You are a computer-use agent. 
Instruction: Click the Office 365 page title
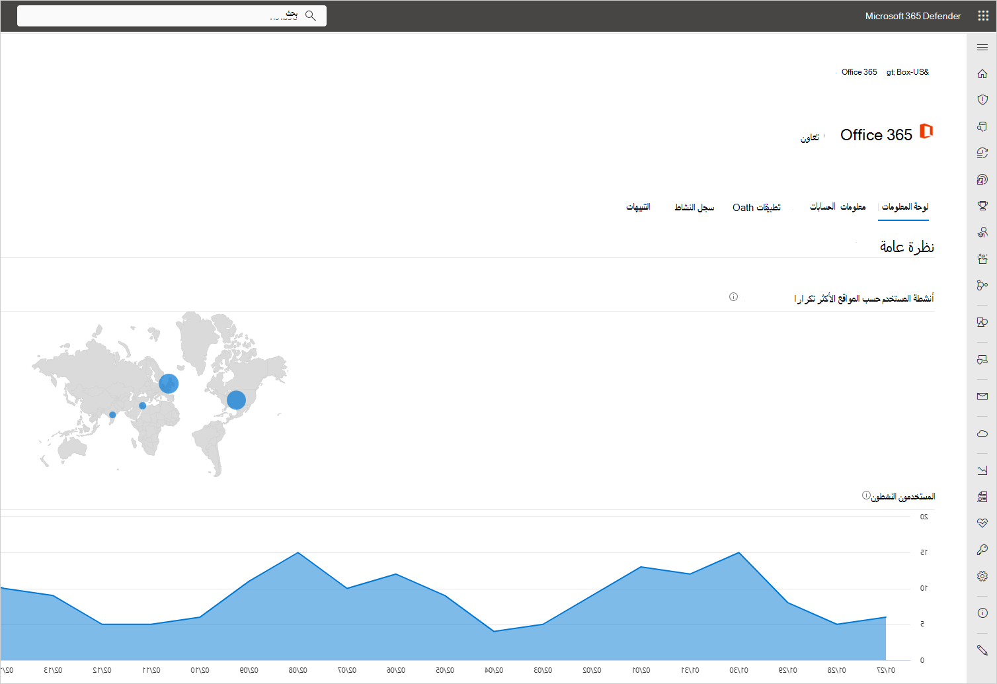pyautogui.click(x=876, y=135)
